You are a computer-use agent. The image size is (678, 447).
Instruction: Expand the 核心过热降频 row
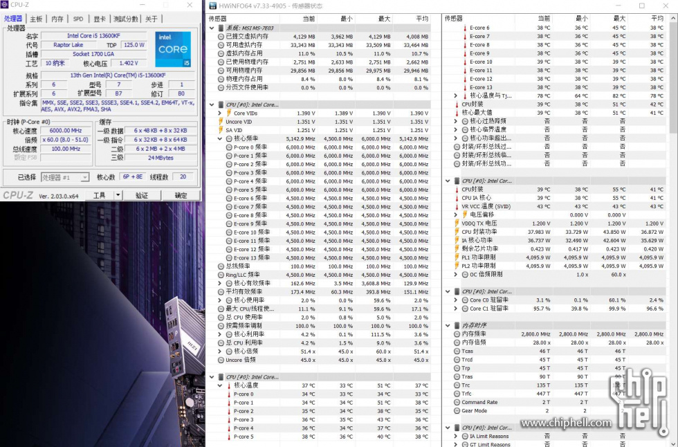point(455,121)
